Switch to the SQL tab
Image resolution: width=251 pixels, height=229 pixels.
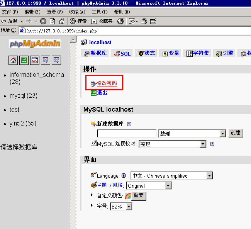coord(122,53)
